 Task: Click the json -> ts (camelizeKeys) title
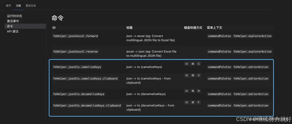pos(144,67)
